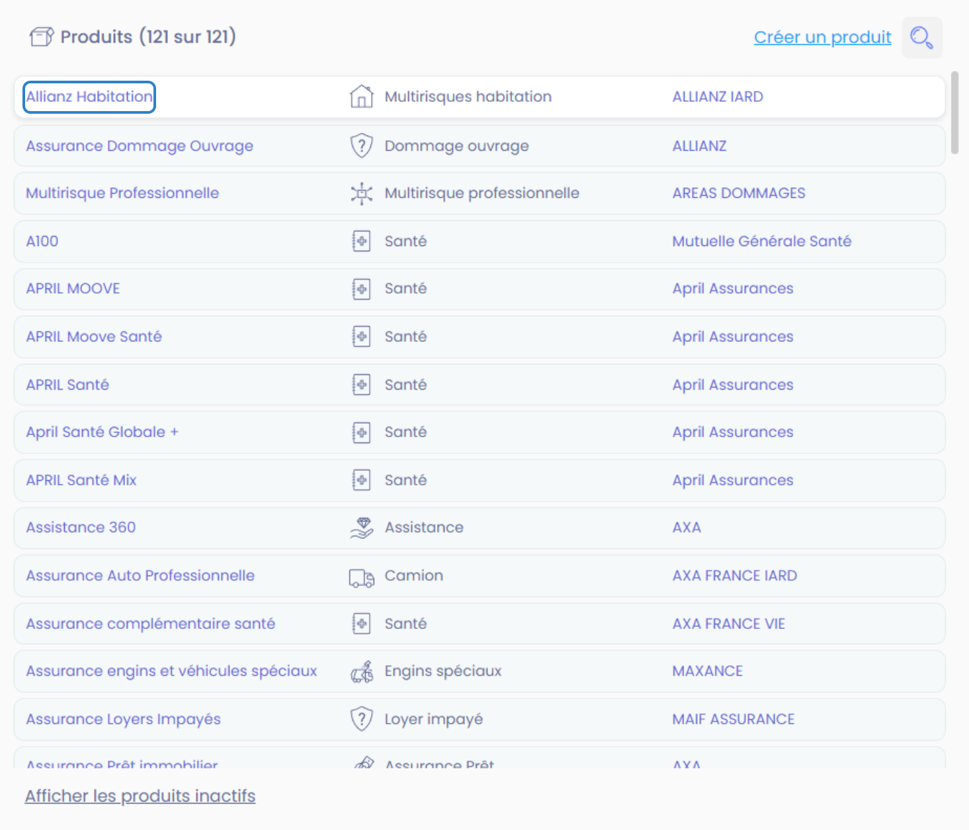Viewport: 969px width, 830px height.
Task: Click Santé icon in Assurance complémentaire santé row
Action: (361, 624)
